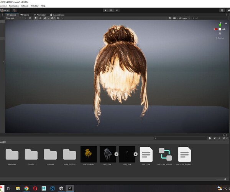230x192 pixels.
Task: Click the red X axis gizmo cone
Action: coord(216,29)
